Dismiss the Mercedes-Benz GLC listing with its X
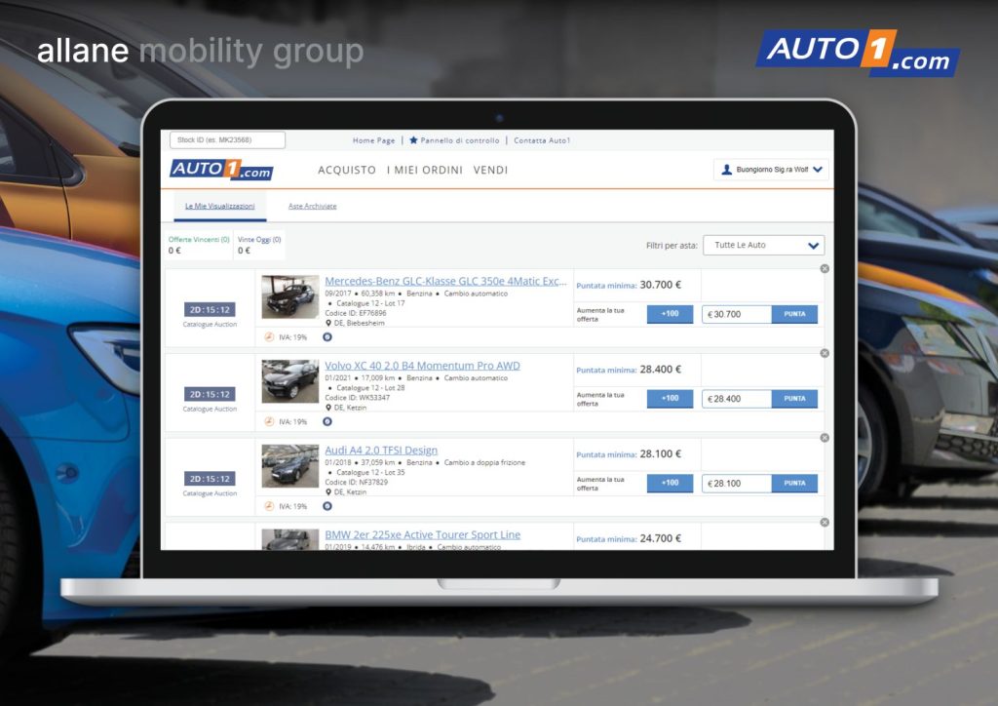This screenshot has height=706, width=998. [x=825, y=268]
